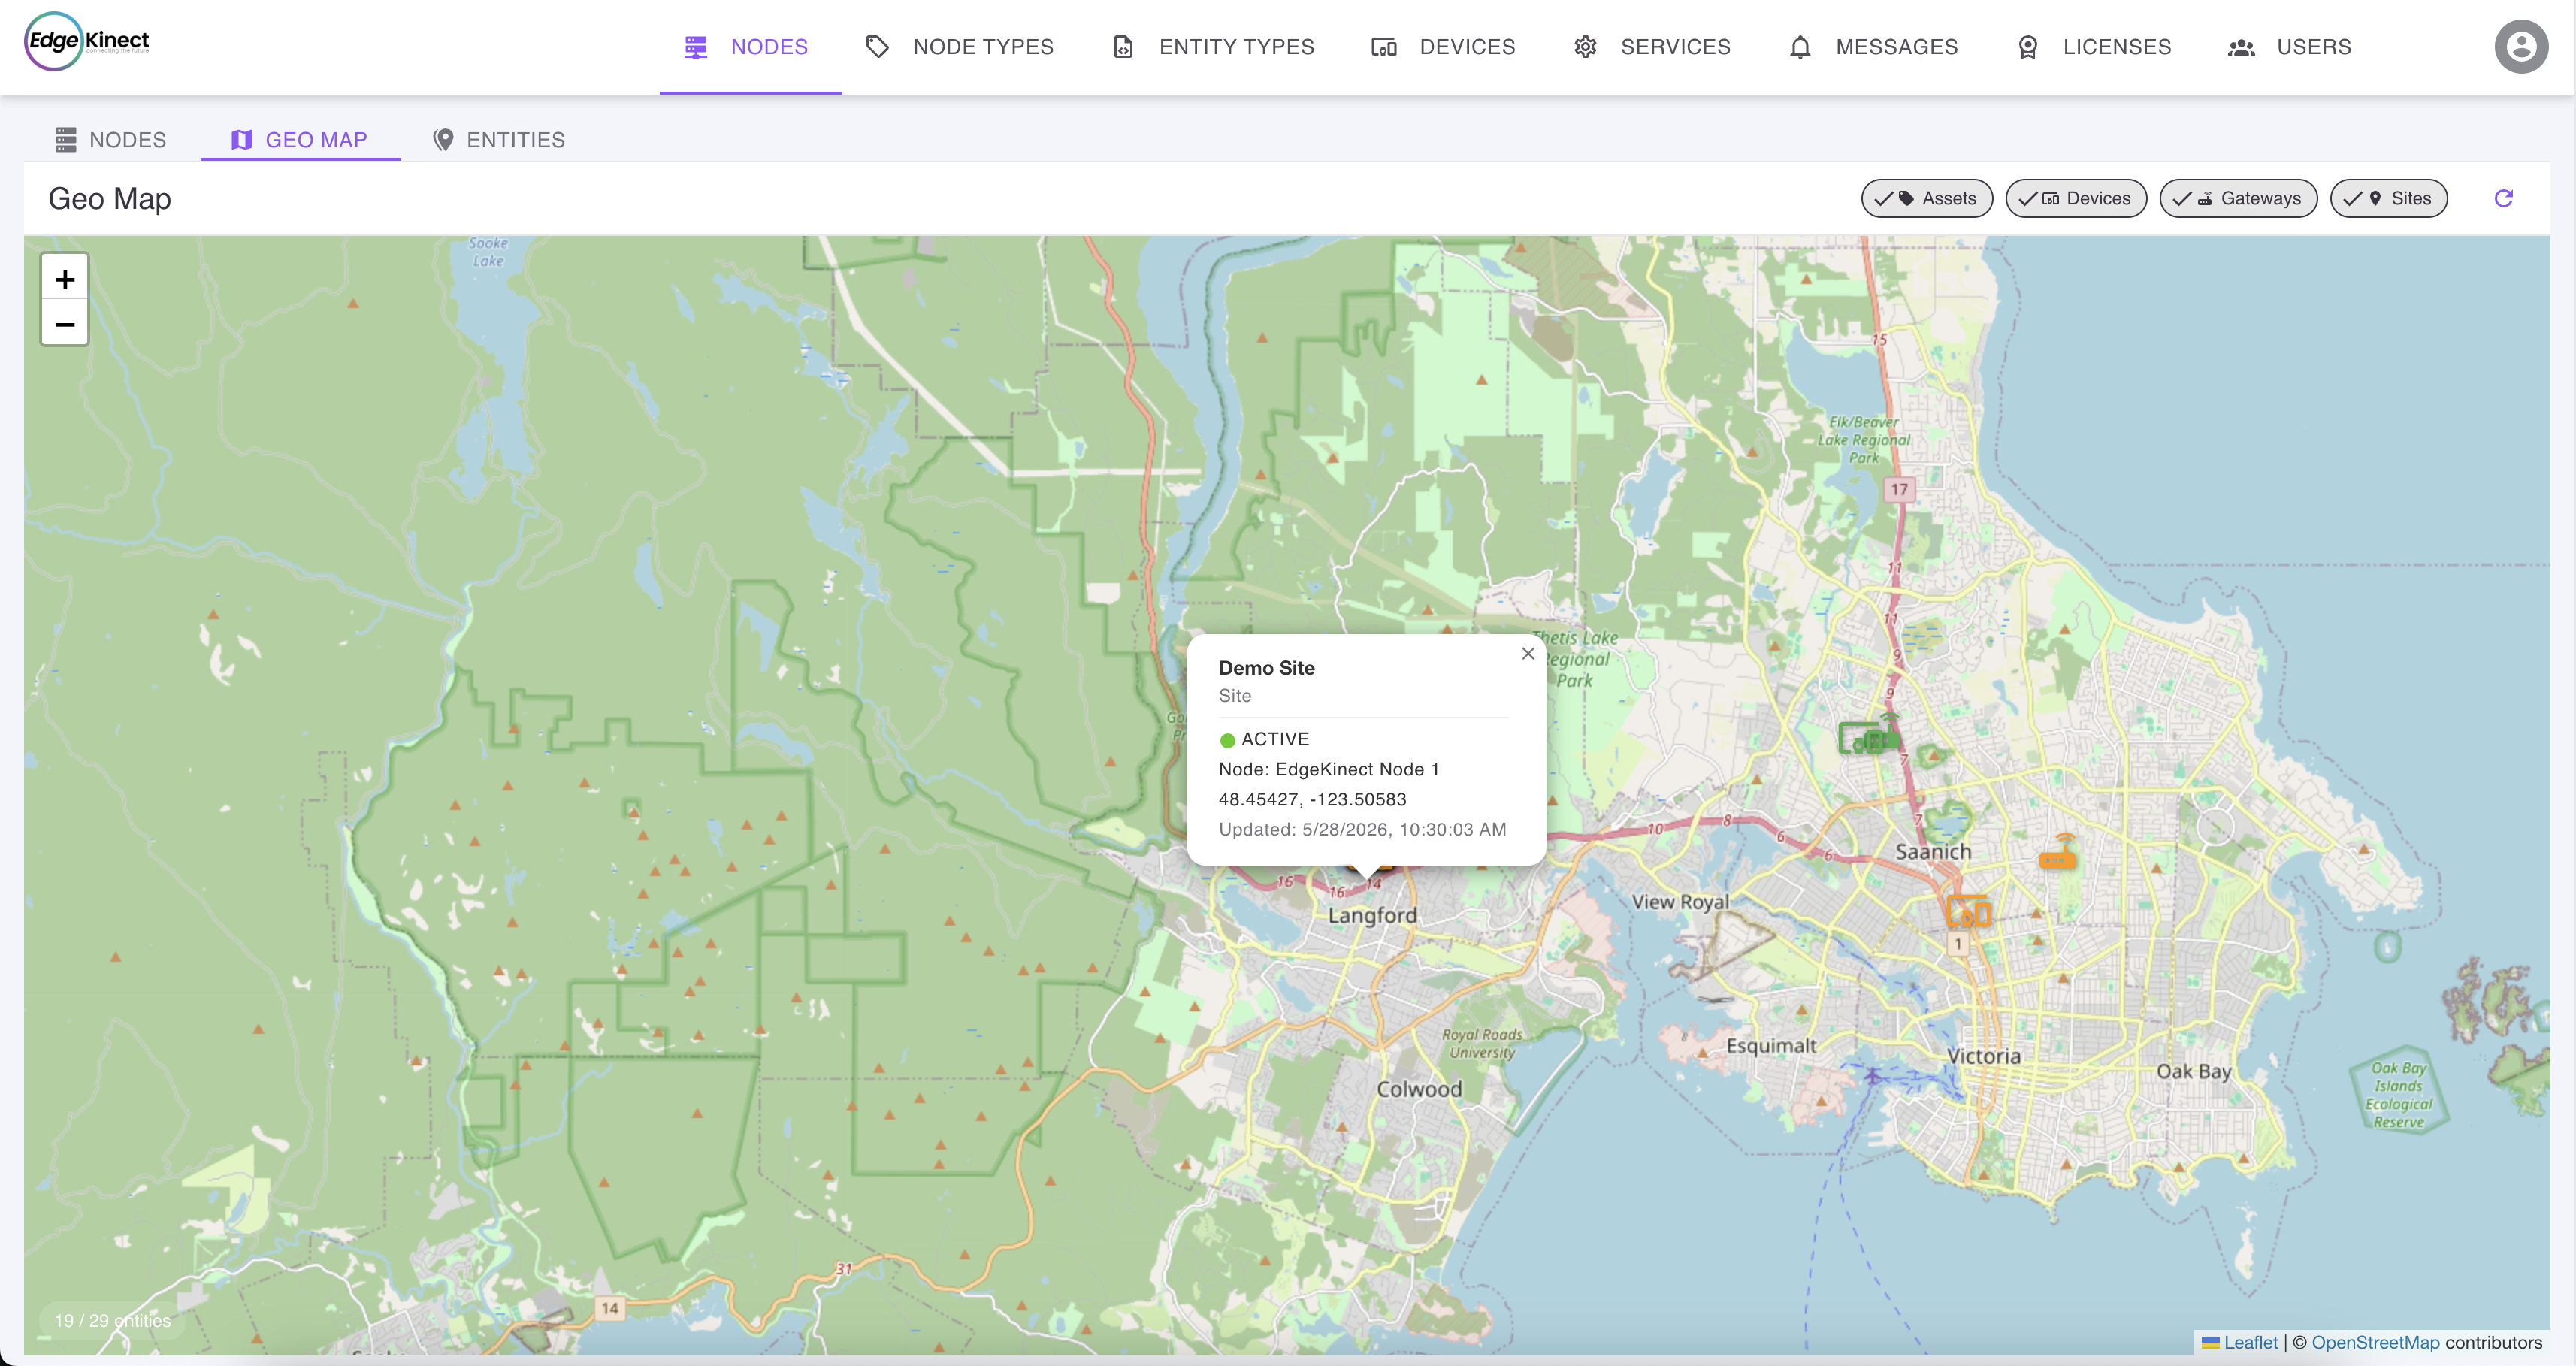Open the Leaflet attribution link
The image size is (2576, 1366).
pos(2250,1342)
